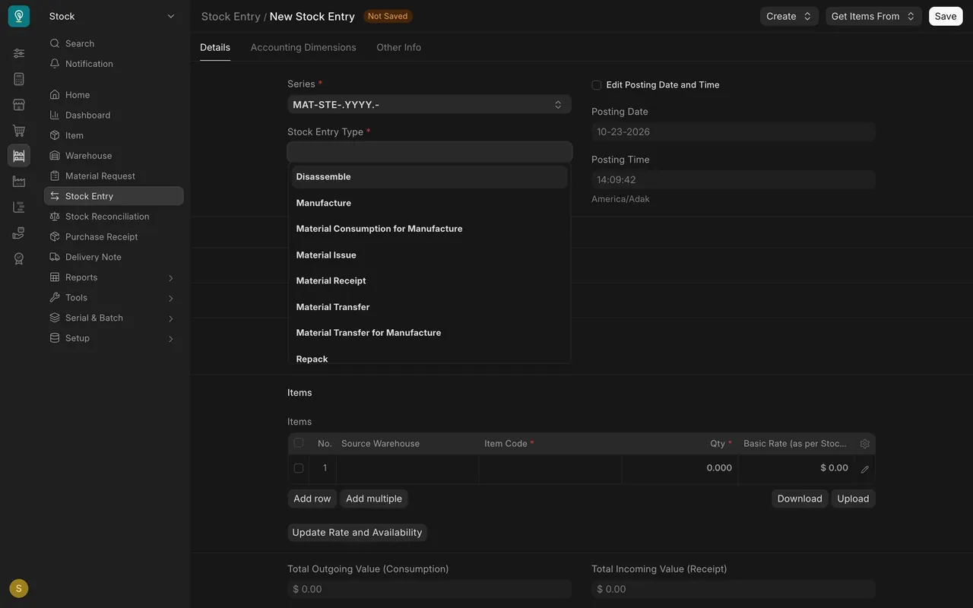Click the teal lightbulb app logo
Image resolution: width=973 pixels, height=608 pixels.
point(19,16)
